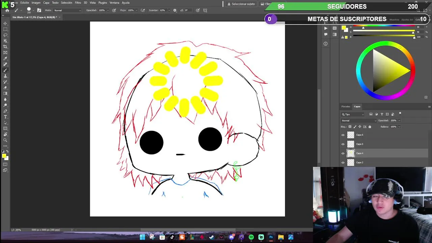Select the Lasso tool

click(5, 35)
